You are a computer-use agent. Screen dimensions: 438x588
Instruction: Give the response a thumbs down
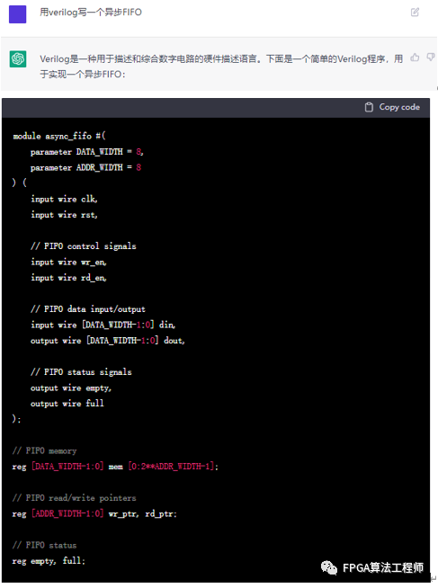[431, 58]
